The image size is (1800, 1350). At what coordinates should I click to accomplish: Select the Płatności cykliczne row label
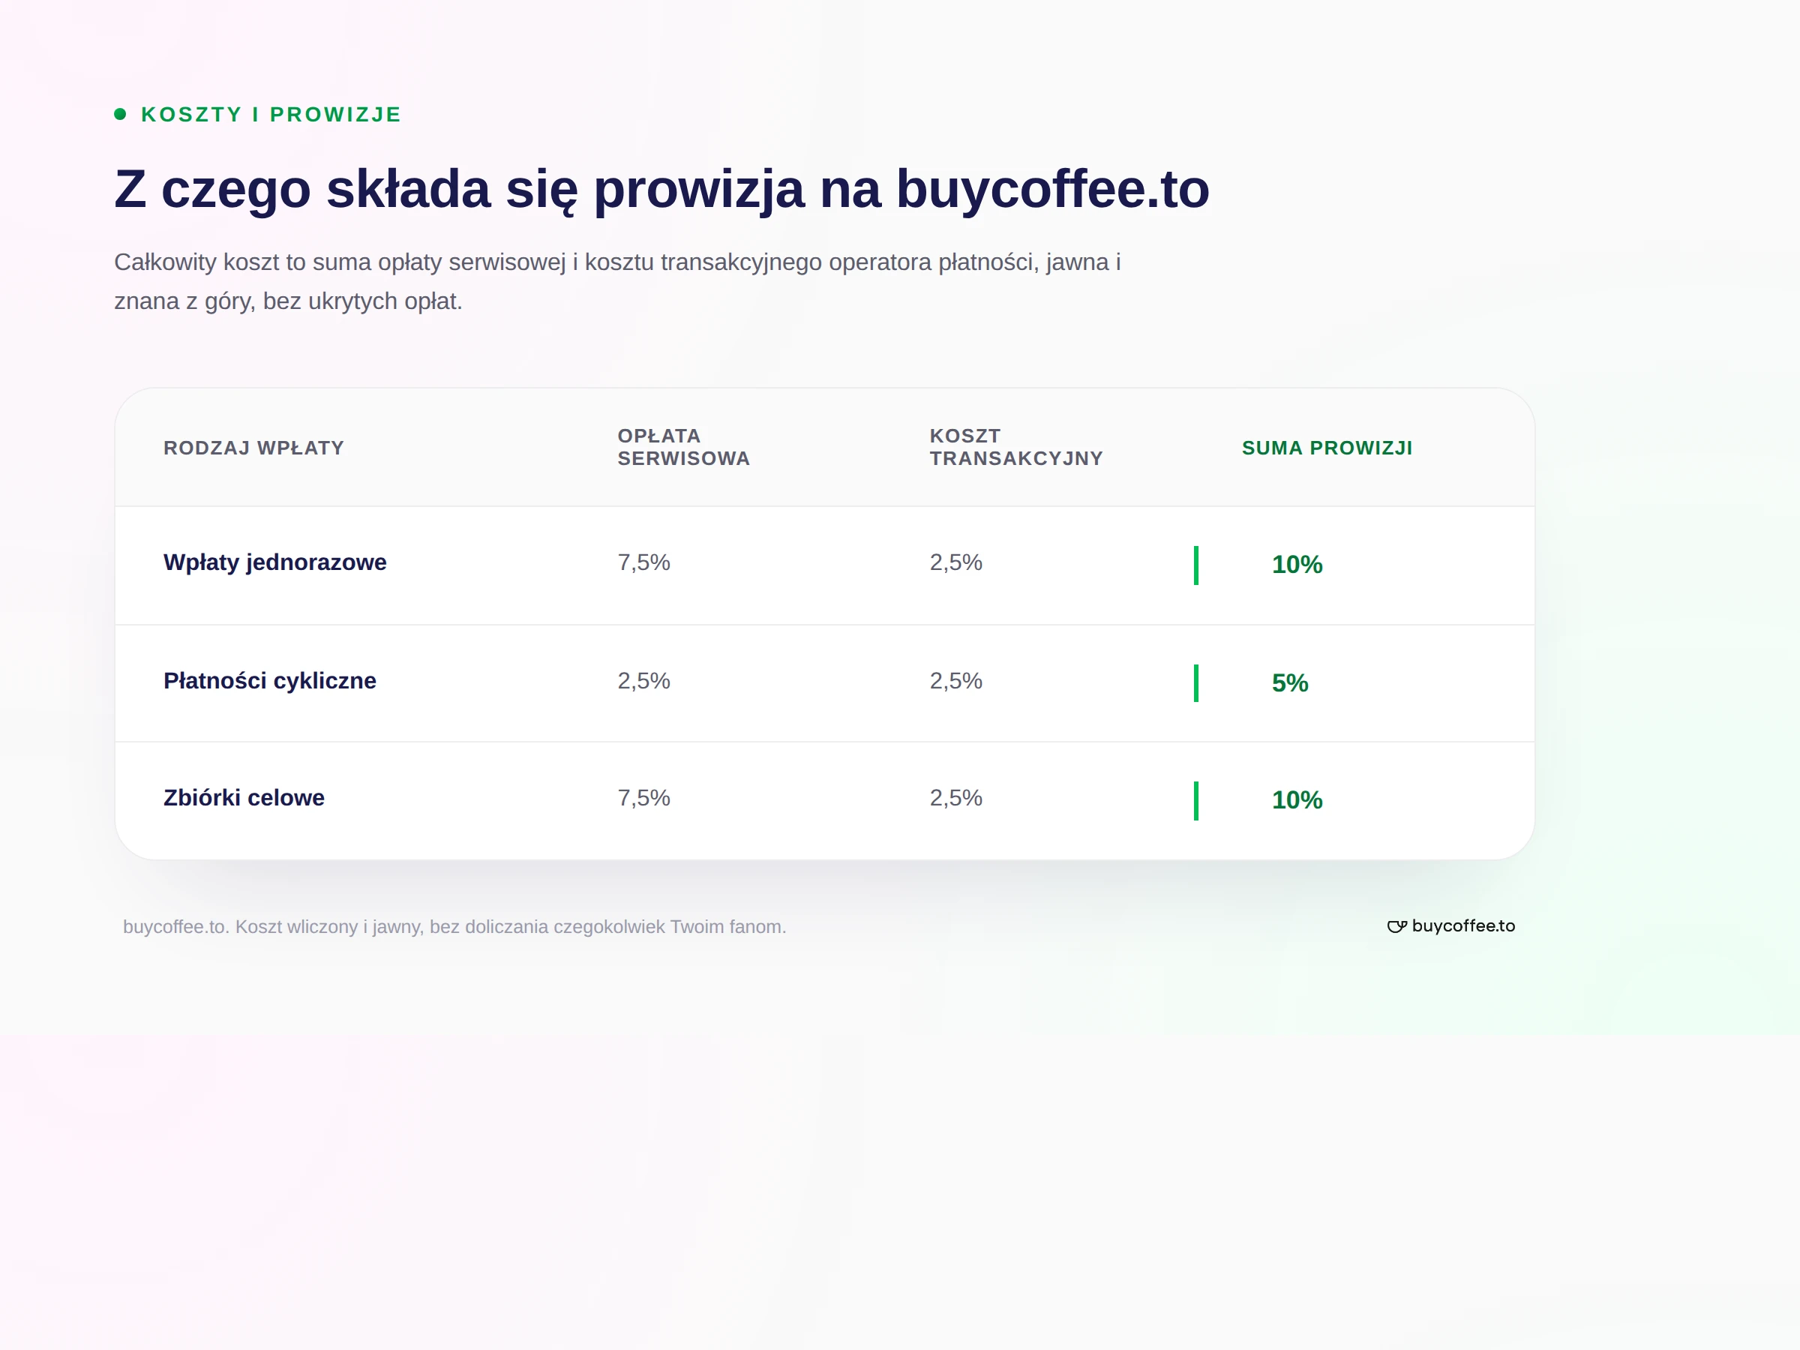[x=270, y=680]
